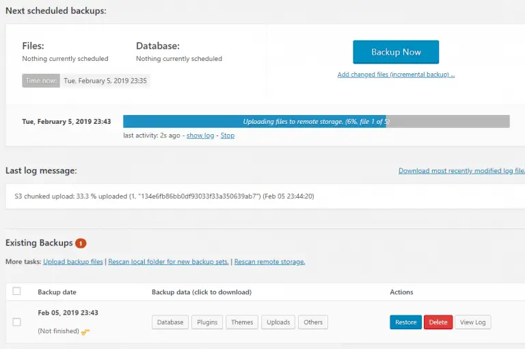Delete the Feb 05 backup
525x349 pixels.
click(x=438, y=322)
